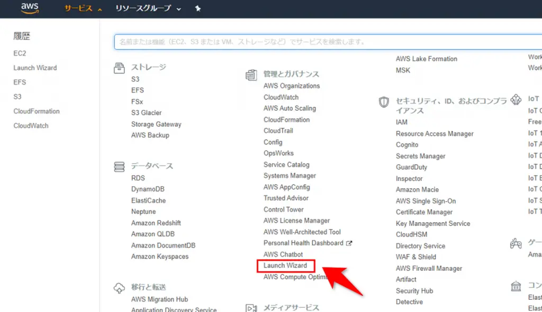Click external link icon beside Personal Health Dashboard
Image resolution: width=542 pixels, height=312 pixels.
click(x=349, y=243)
